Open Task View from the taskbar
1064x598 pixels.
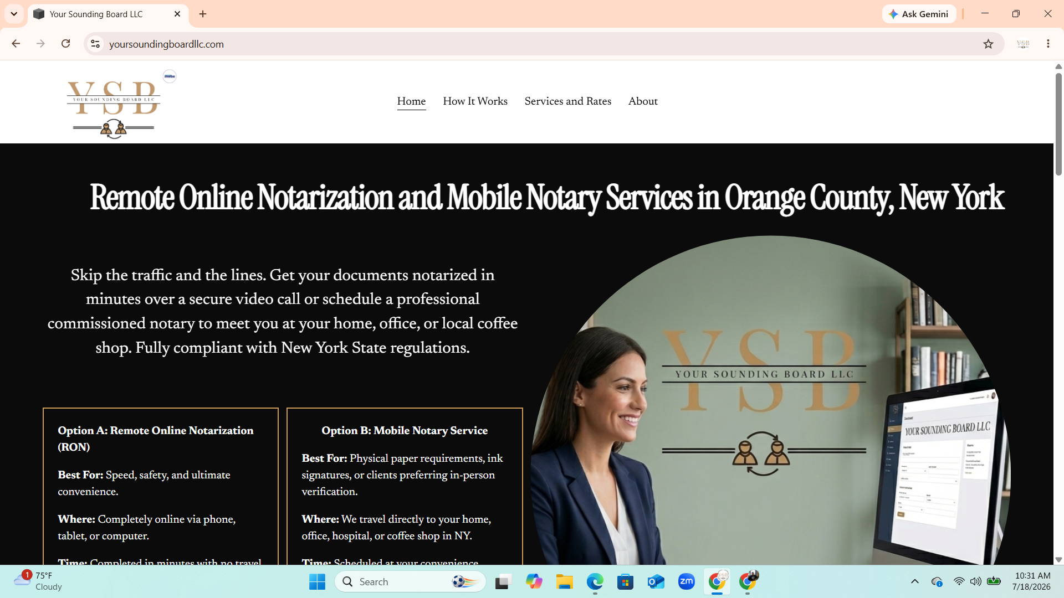click(x=503, y=582)
